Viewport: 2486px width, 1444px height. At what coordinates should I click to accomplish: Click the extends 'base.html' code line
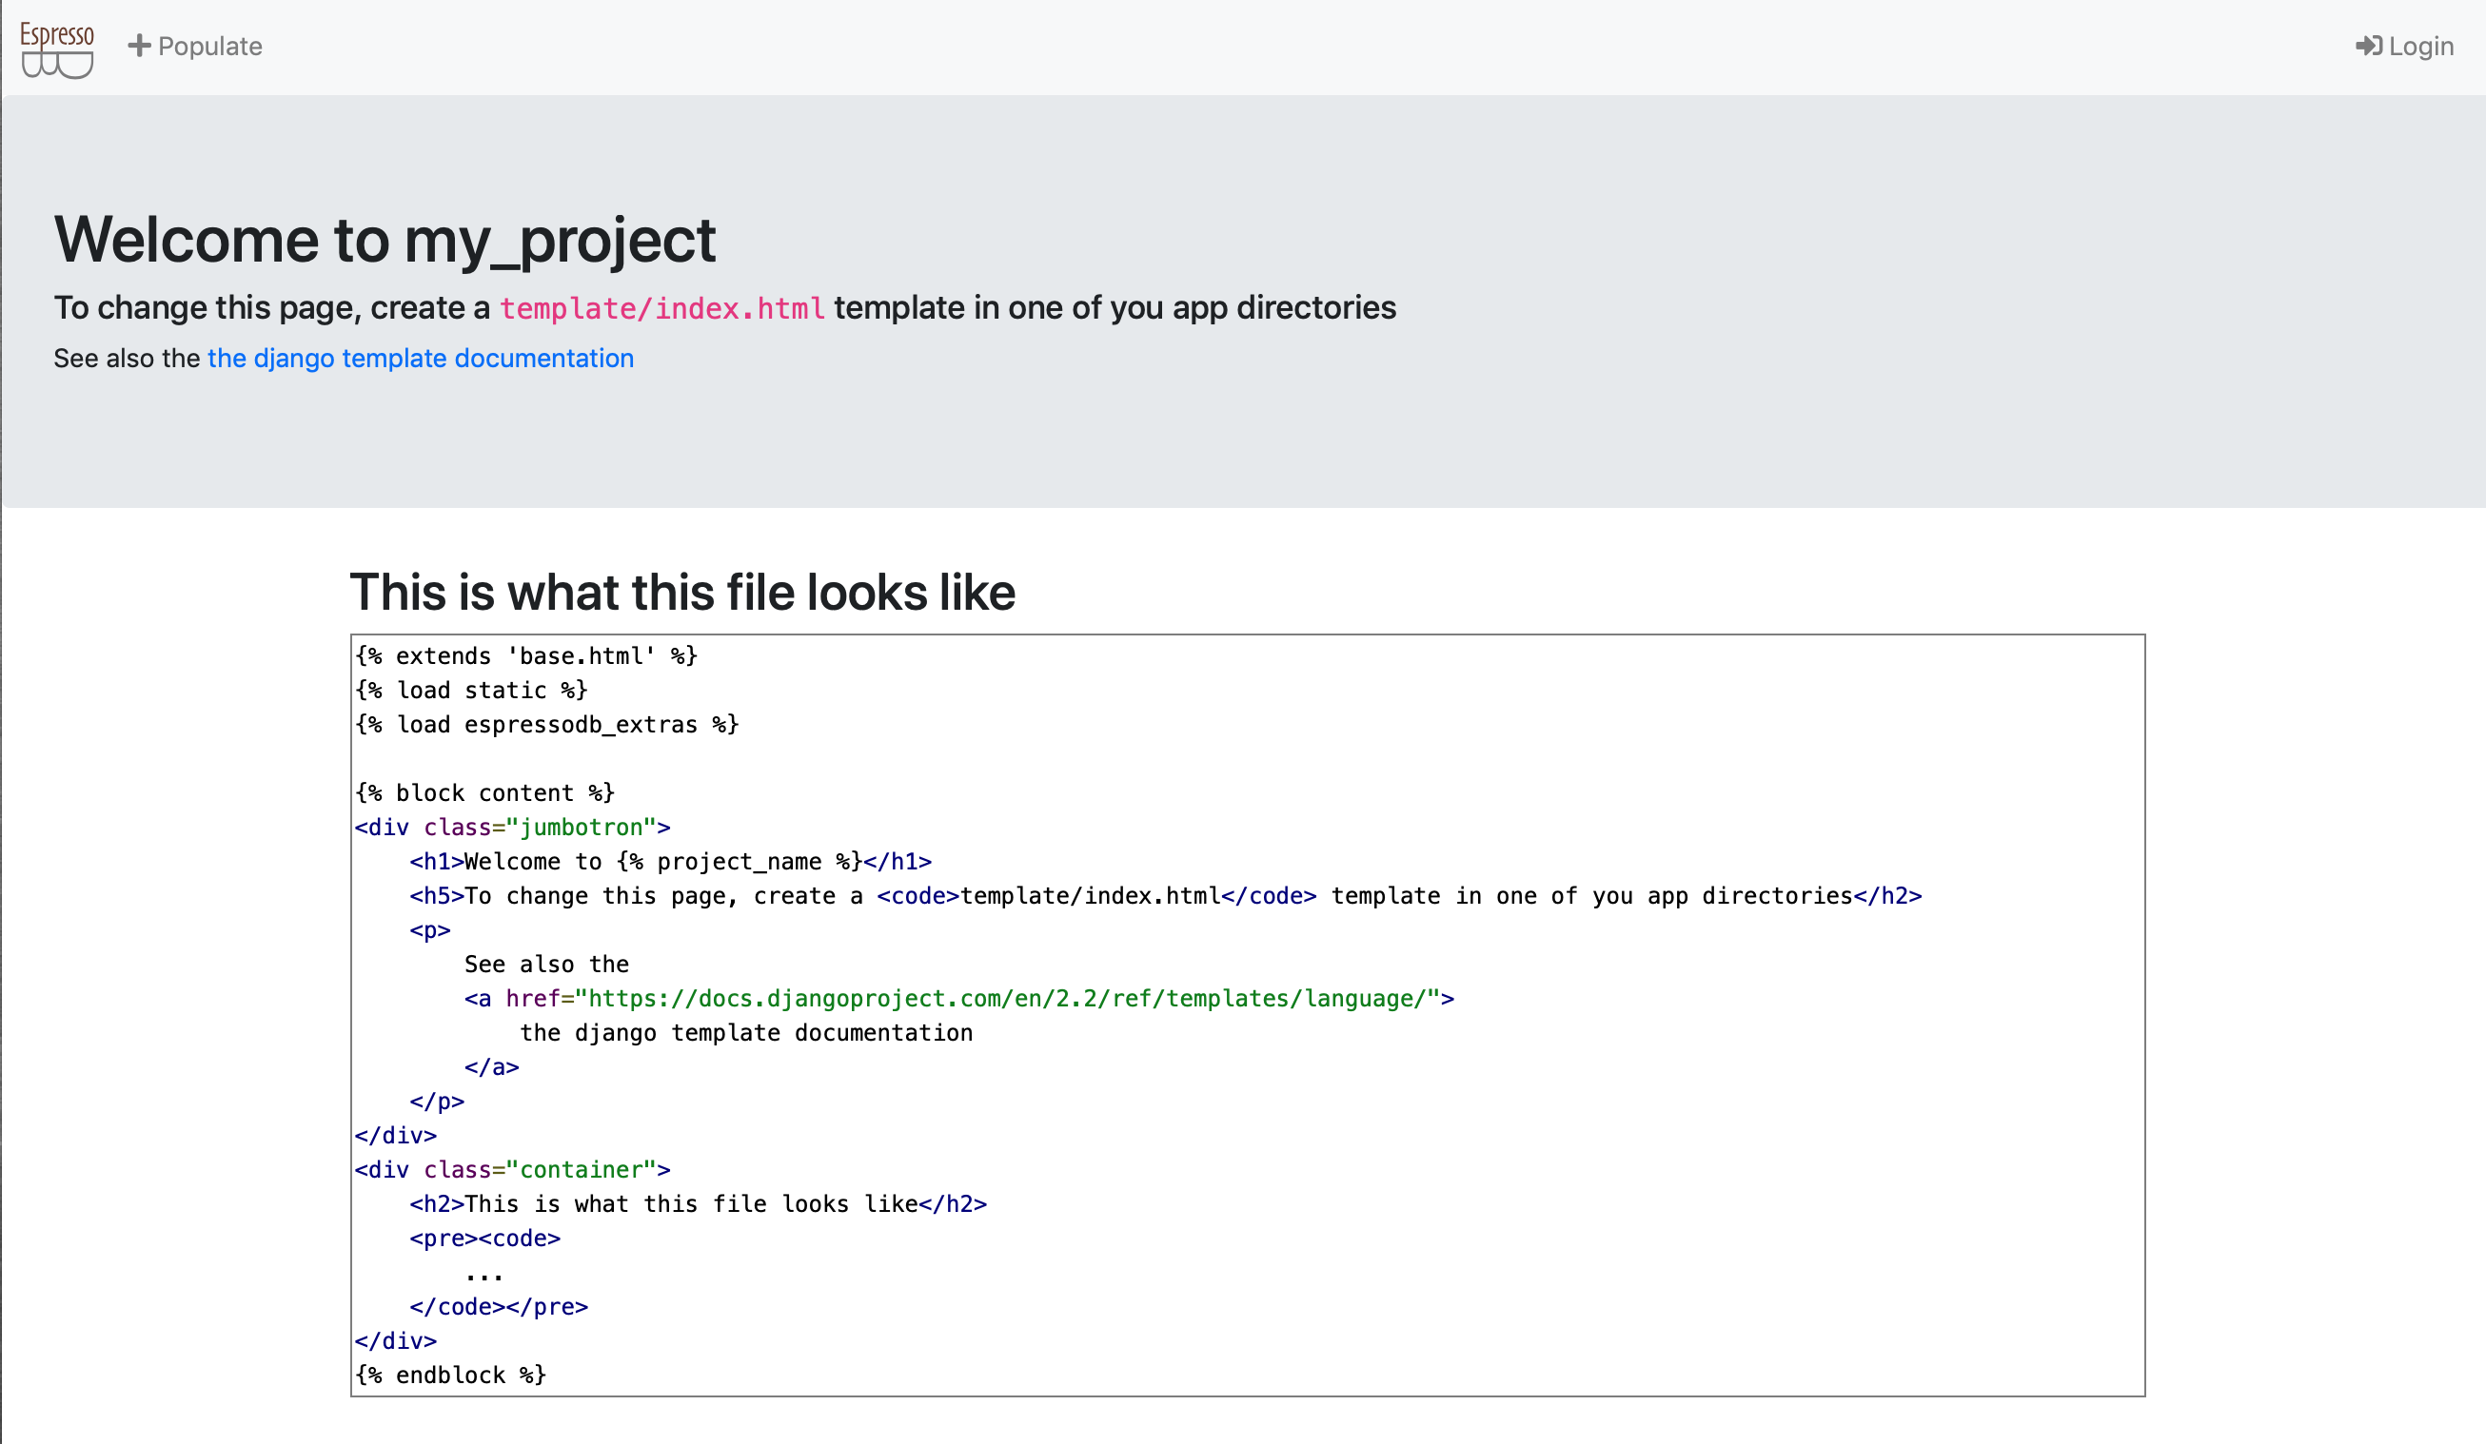tap(526, 656)
